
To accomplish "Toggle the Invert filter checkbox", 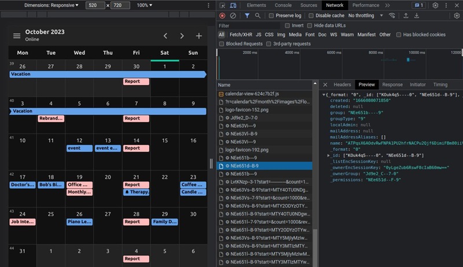I will click(287, 25).
